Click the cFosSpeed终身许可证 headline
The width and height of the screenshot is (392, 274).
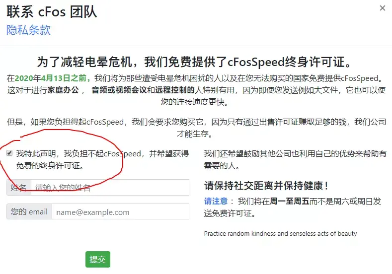coord(195,62)
